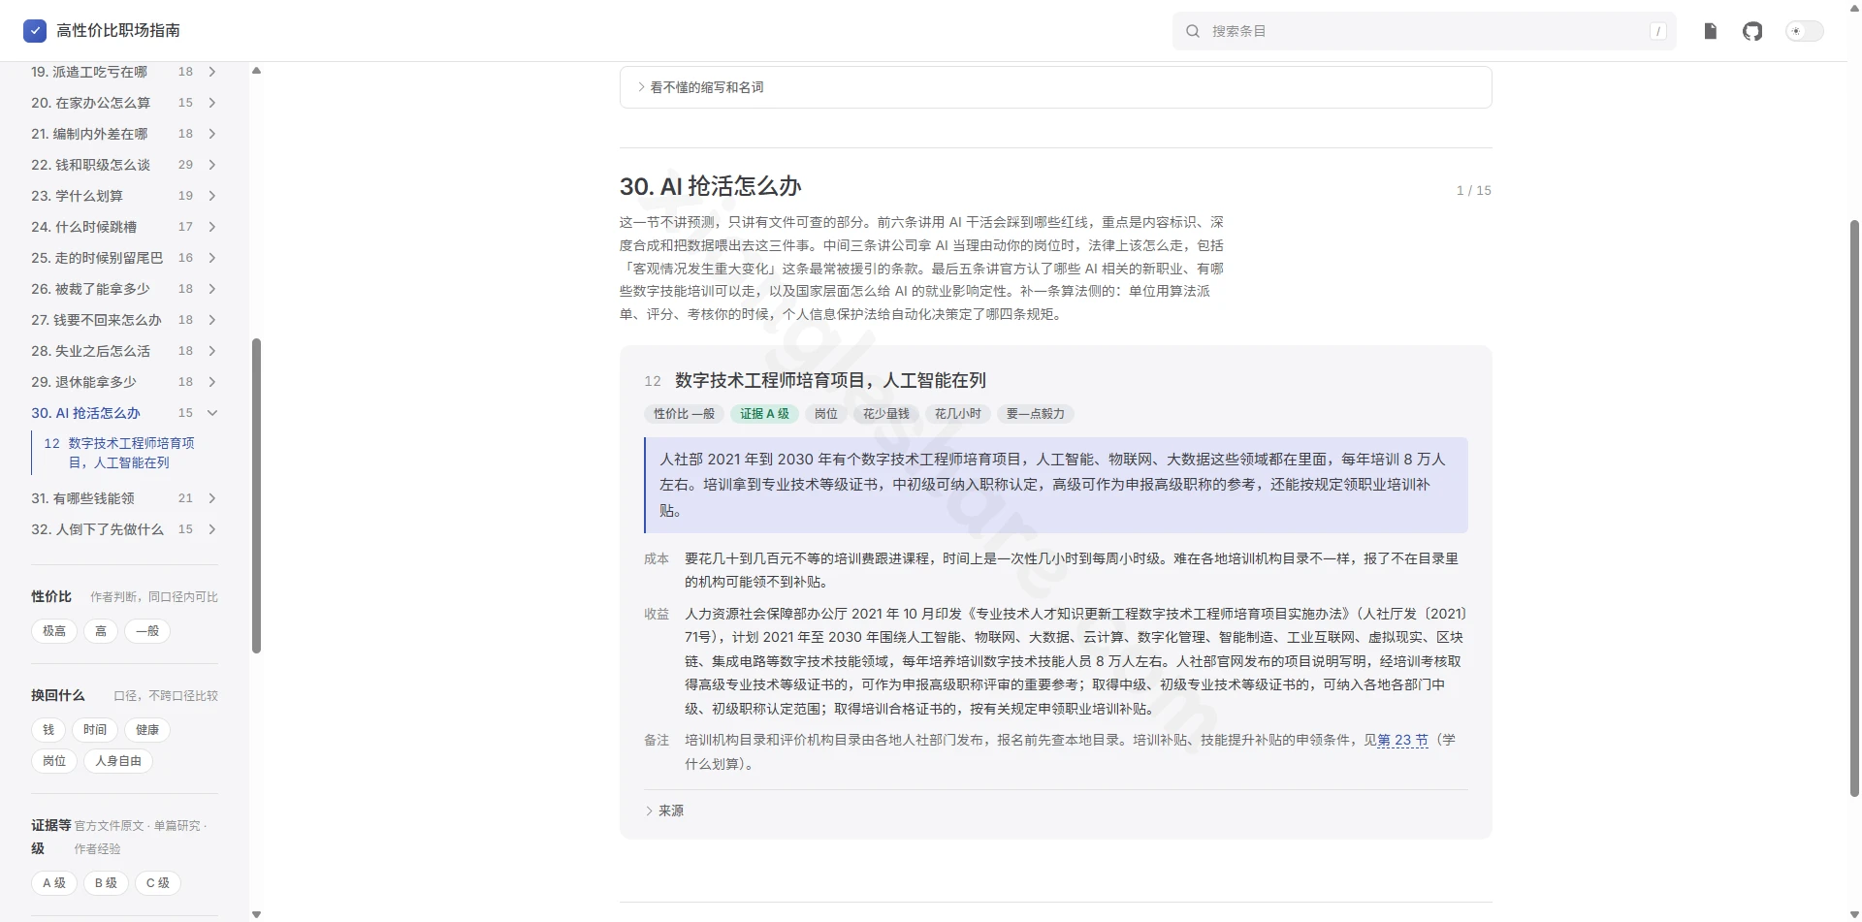The height and width of the screenshot is (922, 1862).
Task: Toggle the 时间 filter chip
Action: [95, 730]
